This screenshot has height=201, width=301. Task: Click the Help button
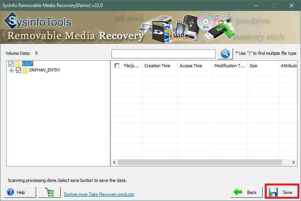[20, 192]
